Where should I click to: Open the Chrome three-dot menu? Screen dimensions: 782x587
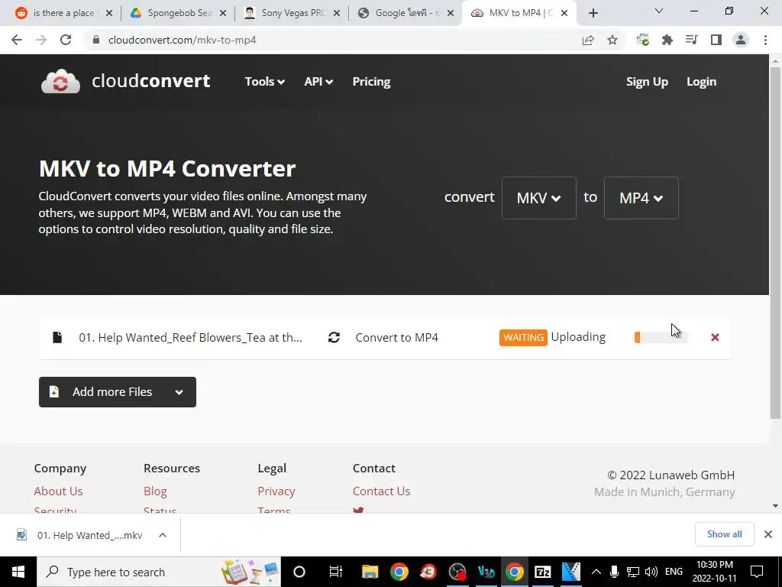tap(765, 40)
